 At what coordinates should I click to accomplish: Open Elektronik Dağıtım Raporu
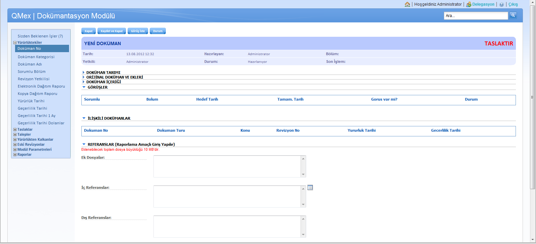(x=41, y=86)
